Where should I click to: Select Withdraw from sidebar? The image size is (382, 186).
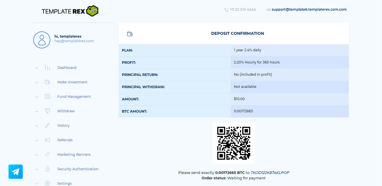66,111
